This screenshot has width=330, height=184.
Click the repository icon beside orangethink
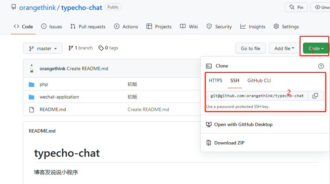click(14, 7)
